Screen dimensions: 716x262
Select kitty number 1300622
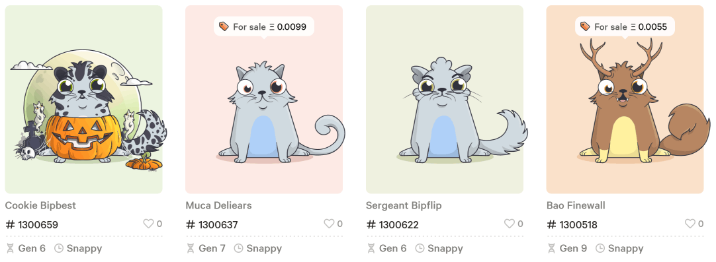click(x=392, y=224)
